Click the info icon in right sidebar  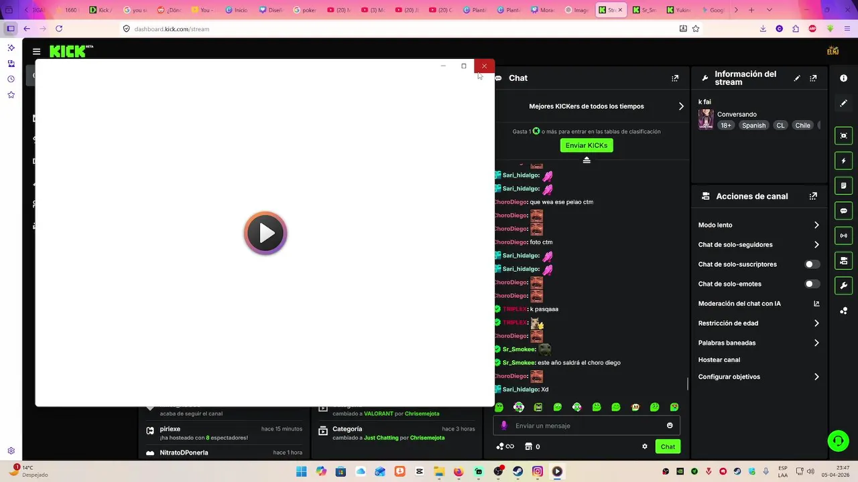coord(843,78)
